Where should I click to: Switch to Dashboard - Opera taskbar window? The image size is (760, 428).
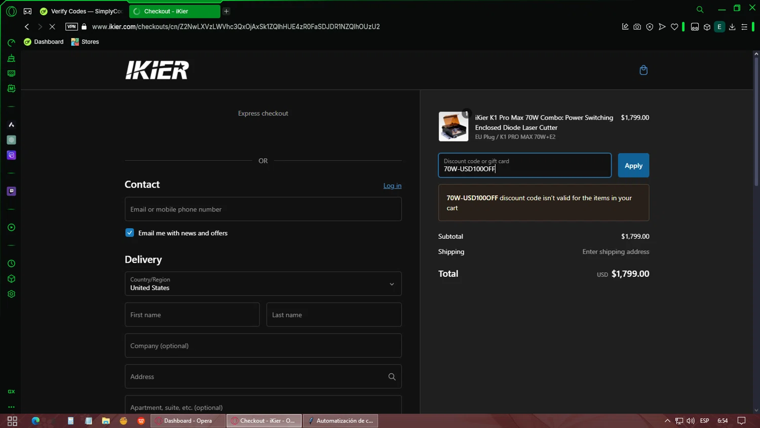point(188,421)
